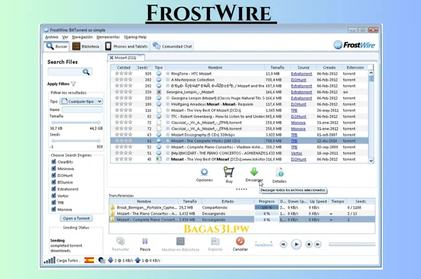Viewport: 421px width, 279px height.
Task: Click the upload arrow in status bar
Action: pos(138,260)
